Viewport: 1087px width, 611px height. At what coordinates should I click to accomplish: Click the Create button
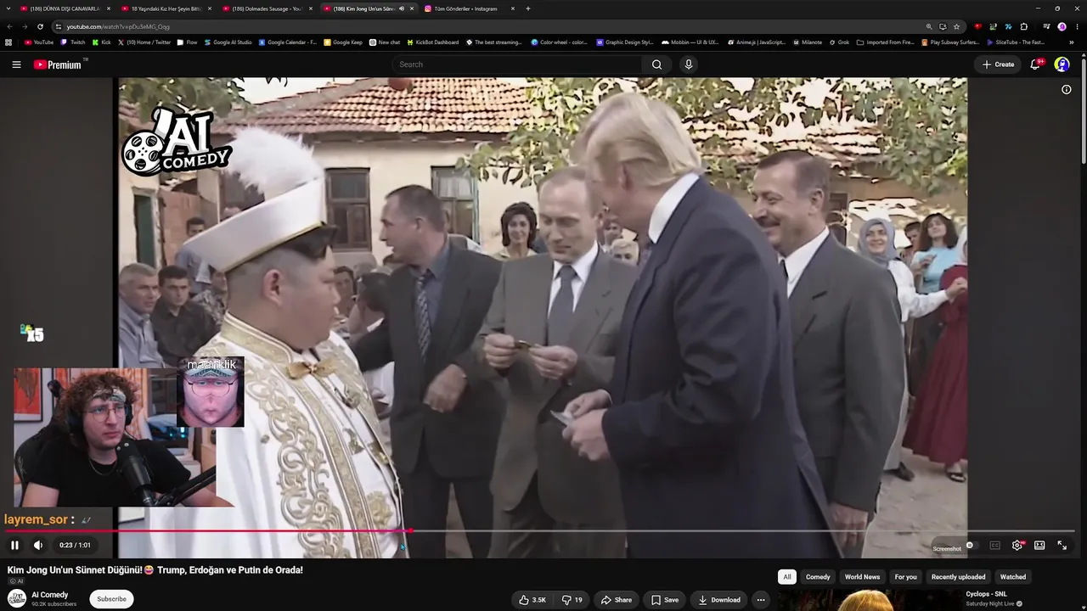[x=998, y=64]
